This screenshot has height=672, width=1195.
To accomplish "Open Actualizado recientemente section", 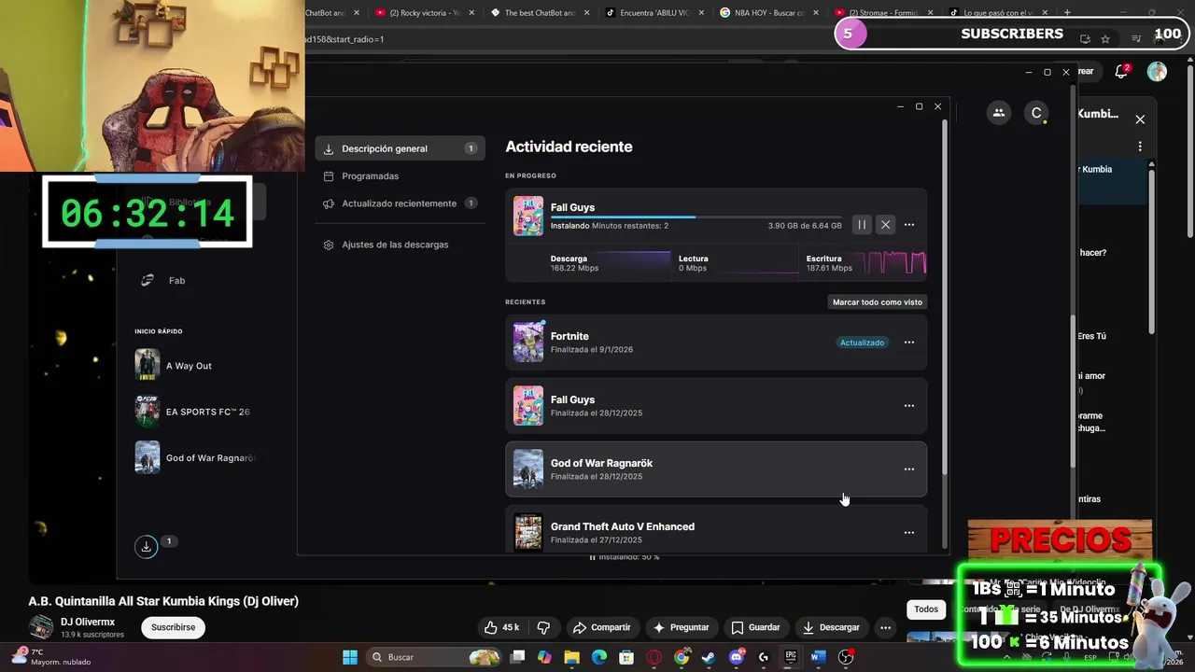I will [400, 203].
